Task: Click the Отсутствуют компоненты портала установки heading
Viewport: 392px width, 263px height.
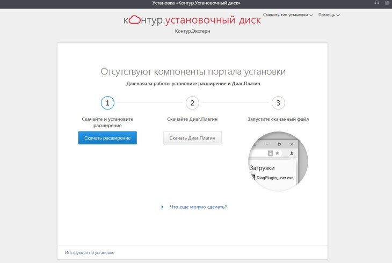Action: (x=193, y=71)
